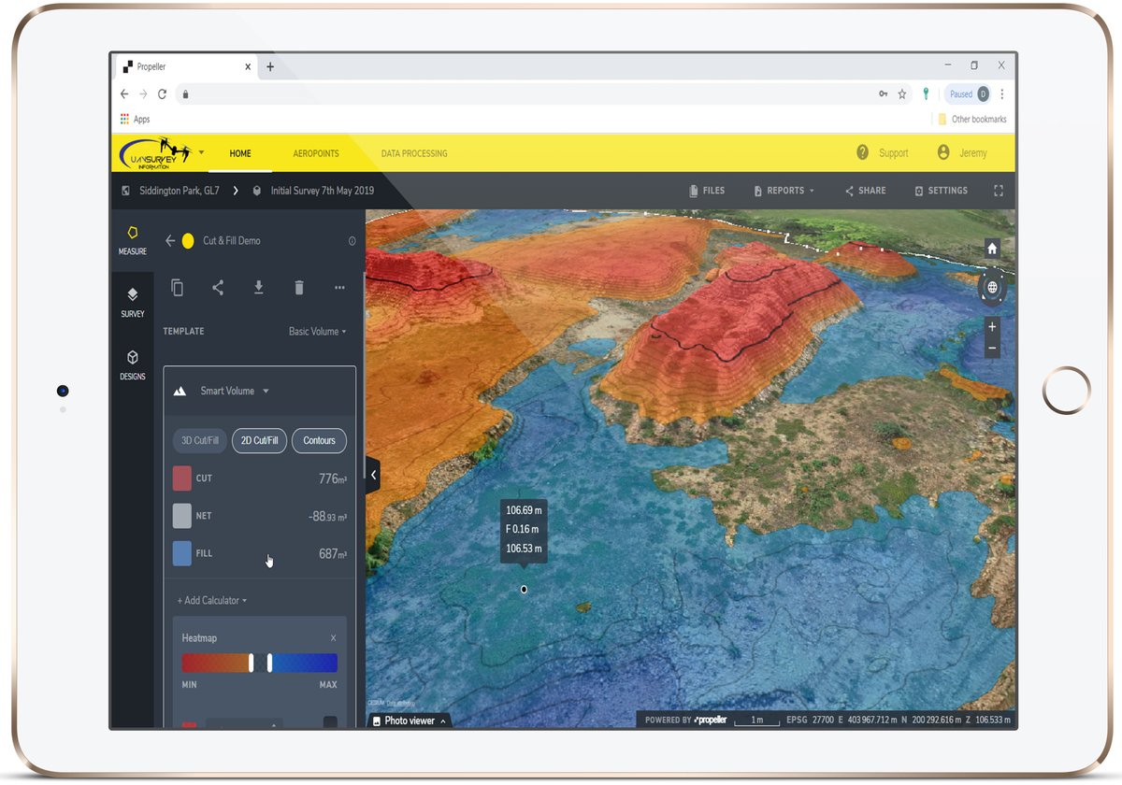Image resolution: width=1122 pixels, height=785 pixels.
Task: Open the Survey layers panel
Action: click(132, 302)
